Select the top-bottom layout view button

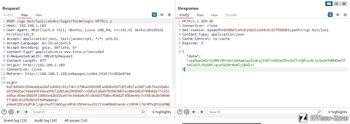pos(336,4)
